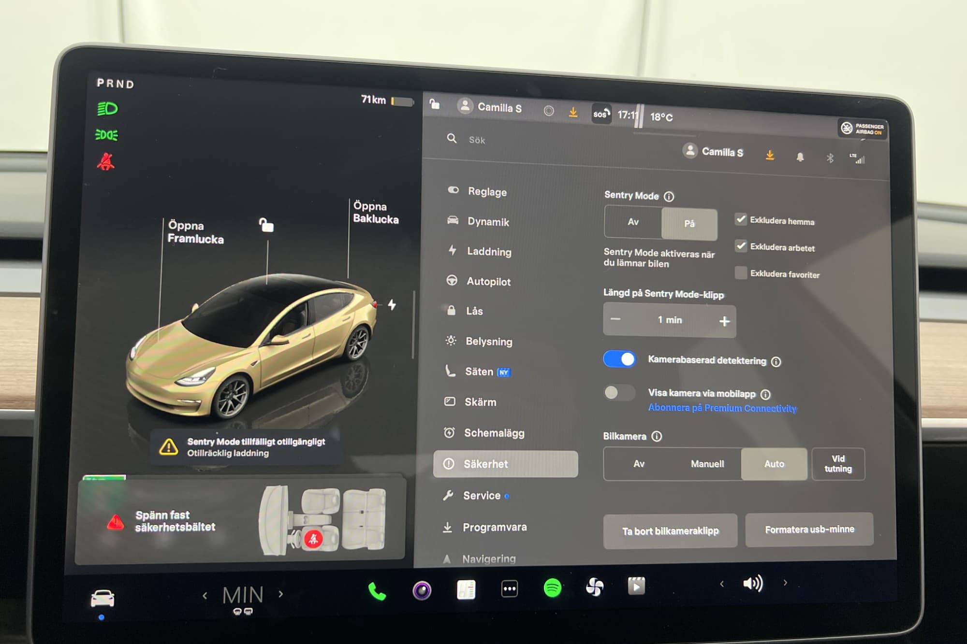Viewport: 967px width, 644px height.
Task: Tap the passenger airbag indicator
Action: click(x=863, y=129)
